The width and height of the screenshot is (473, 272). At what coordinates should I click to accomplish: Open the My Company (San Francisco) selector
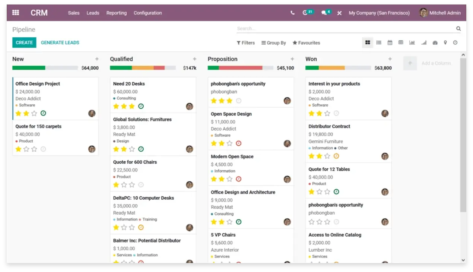click(x=379, y=13)
